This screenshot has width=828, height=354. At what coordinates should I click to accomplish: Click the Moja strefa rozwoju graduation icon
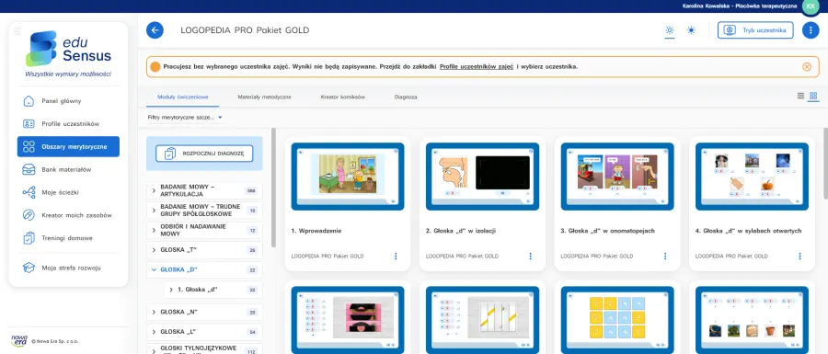tap(29, 268)
